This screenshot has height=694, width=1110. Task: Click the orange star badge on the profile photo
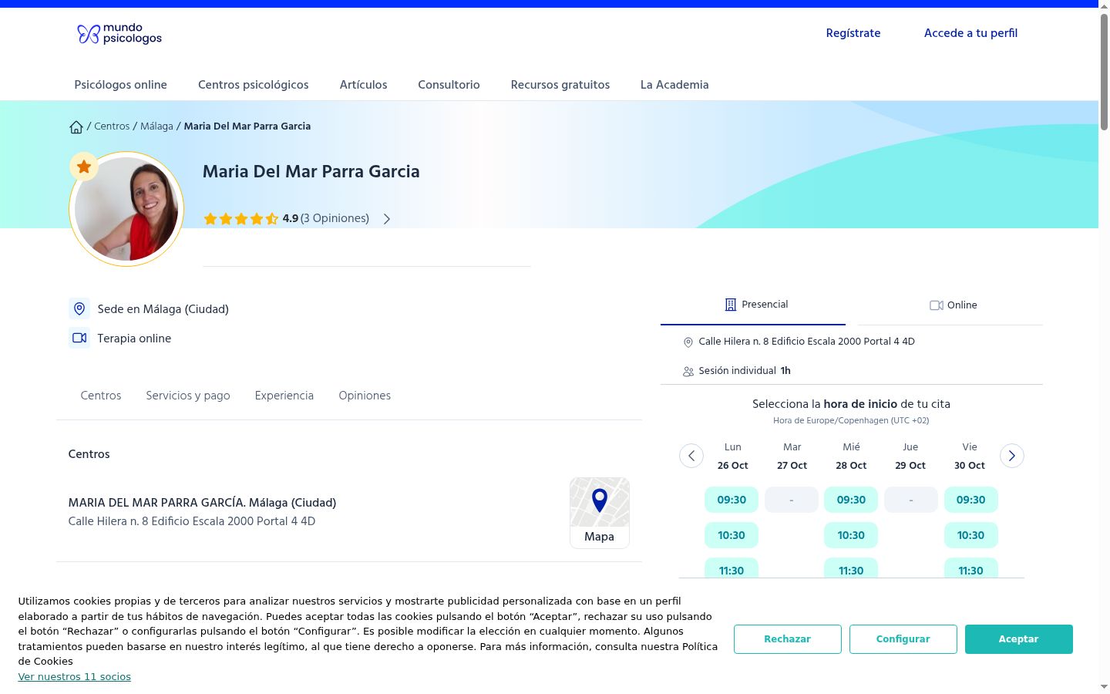(84, 167)
